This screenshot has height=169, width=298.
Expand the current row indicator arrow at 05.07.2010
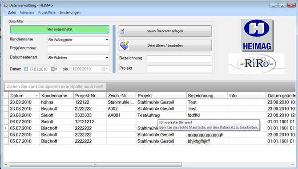pos(6,128)
